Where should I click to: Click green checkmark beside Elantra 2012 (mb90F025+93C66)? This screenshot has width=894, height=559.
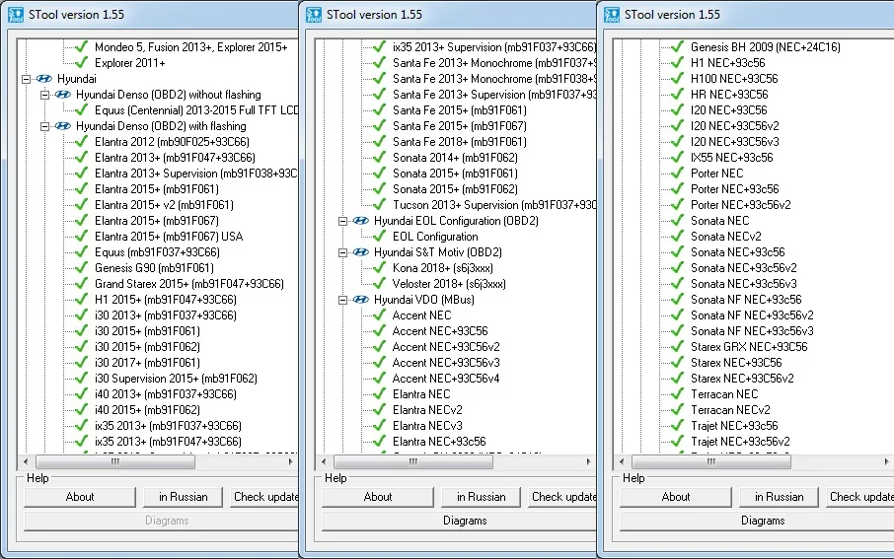(82, 141)
